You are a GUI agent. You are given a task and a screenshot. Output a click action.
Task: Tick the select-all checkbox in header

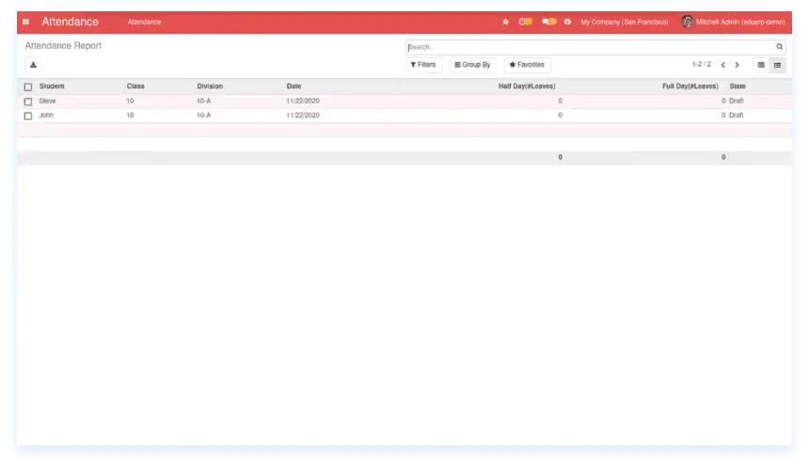pyautogui.click(x=28, y=86)
